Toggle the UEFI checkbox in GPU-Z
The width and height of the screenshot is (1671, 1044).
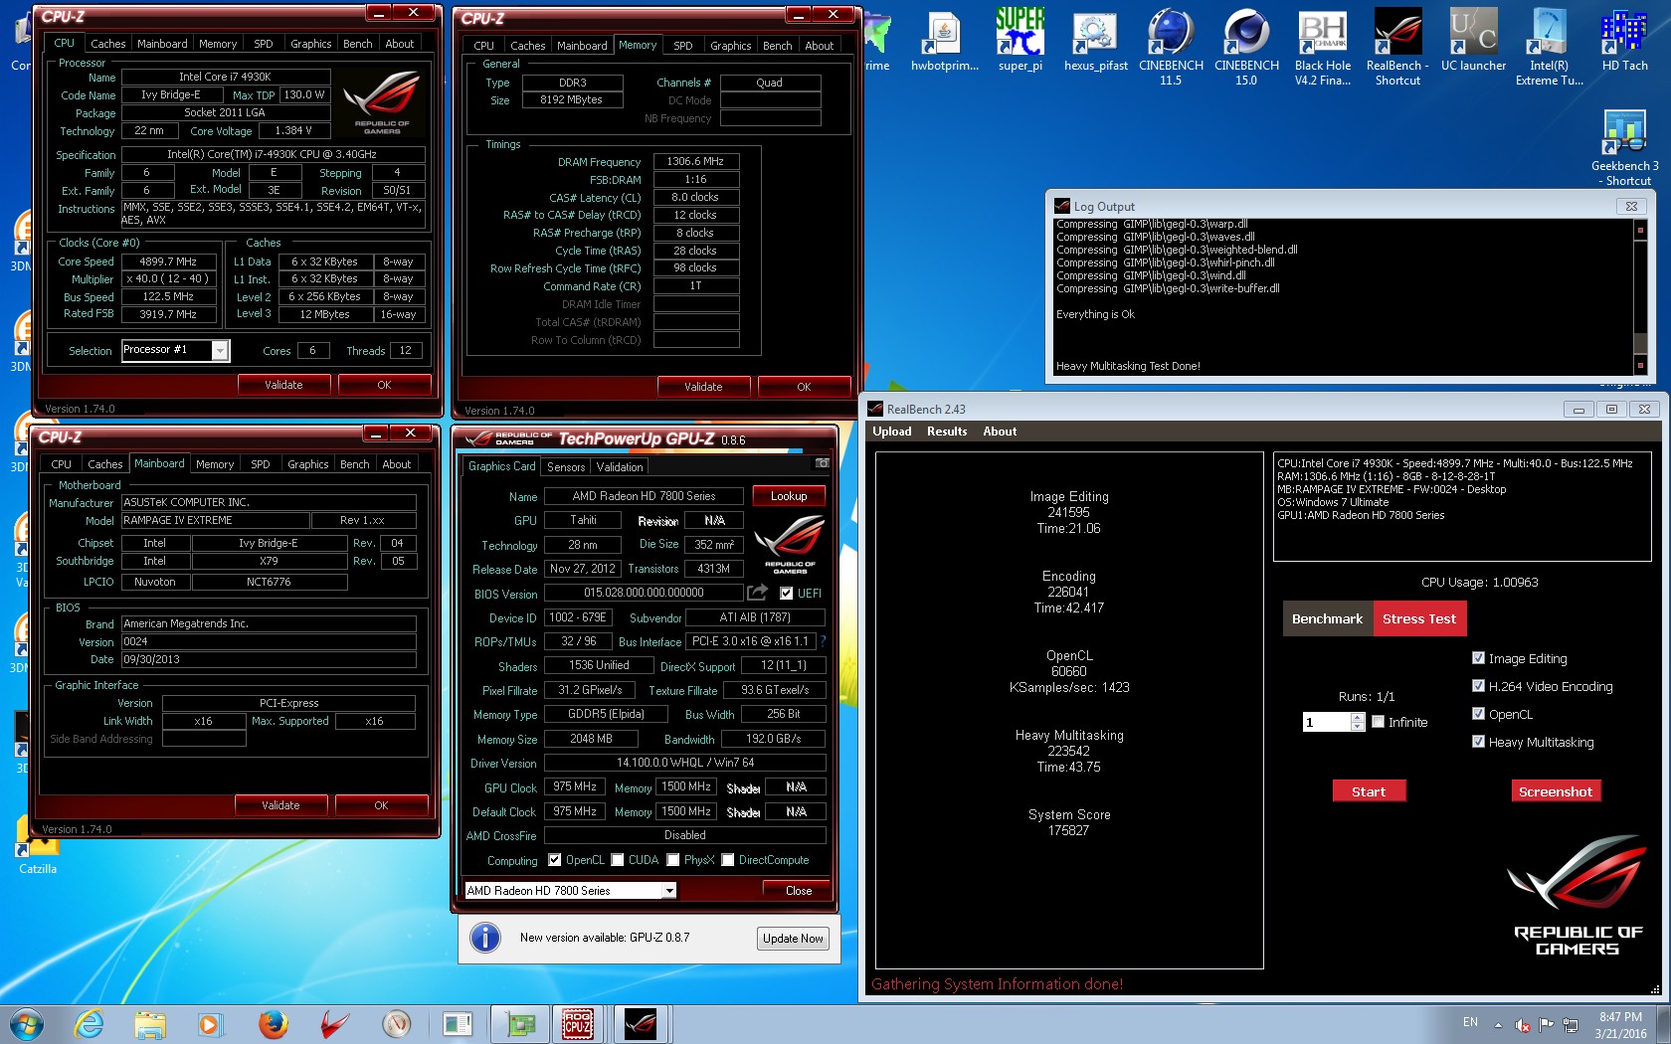point(787,594)
